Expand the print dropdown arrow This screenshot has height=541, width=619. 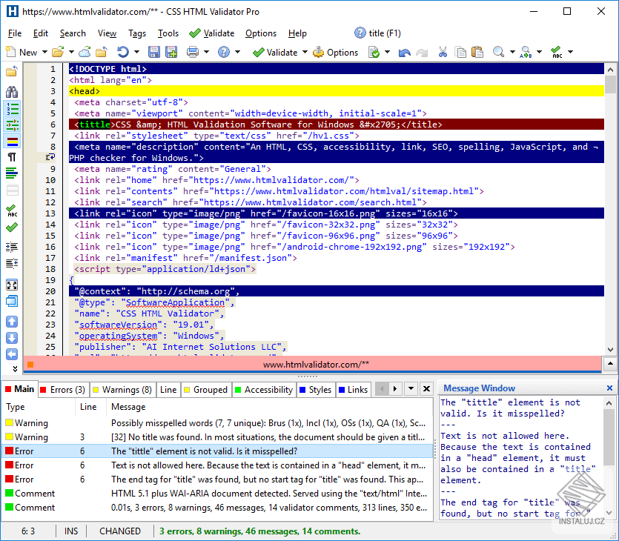click(x=206, y=52)
